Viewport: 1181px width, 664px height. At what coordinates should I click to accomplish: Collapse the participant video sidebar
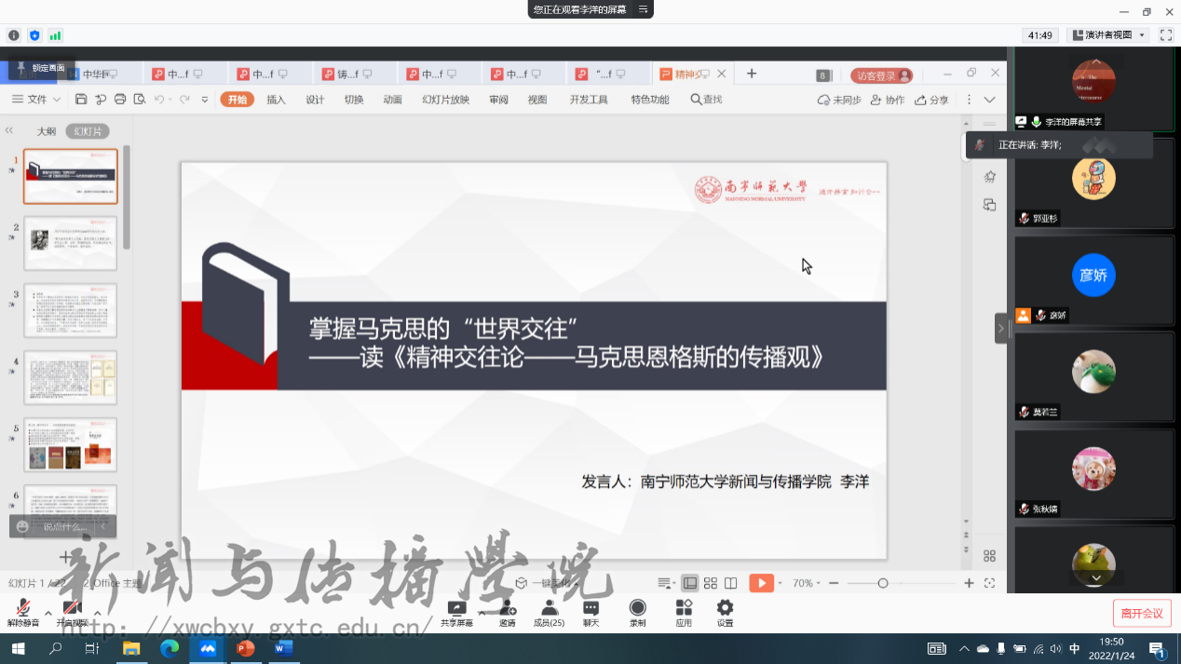pyautogui.click(x=1001, y=329)
